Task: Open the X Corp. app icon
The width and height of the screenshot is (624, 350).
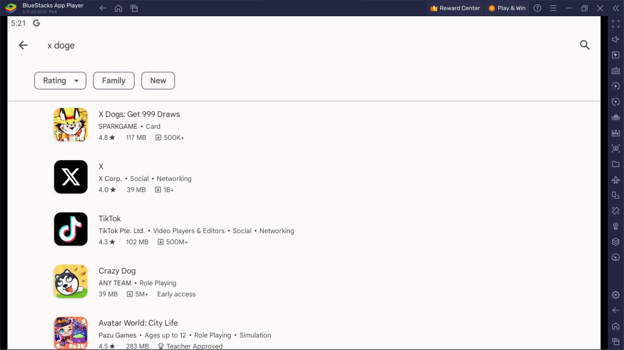Action: pos(71,177)
